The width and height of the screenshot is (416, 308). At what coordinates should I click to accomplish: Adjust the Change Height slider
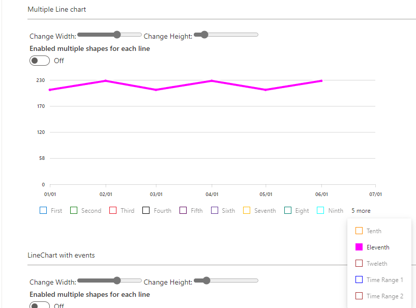pos(204,35)
